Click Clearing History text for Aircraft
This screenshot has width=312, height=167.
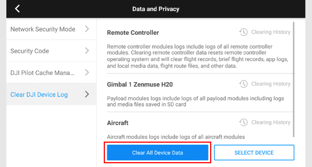(x=271, y=123)
